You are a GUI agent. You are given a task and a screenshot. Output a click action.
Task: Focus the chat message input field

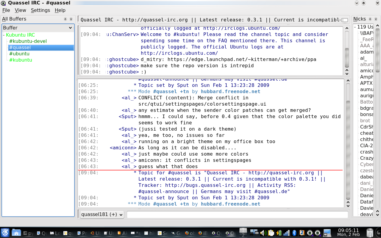(x=238, y=214)
